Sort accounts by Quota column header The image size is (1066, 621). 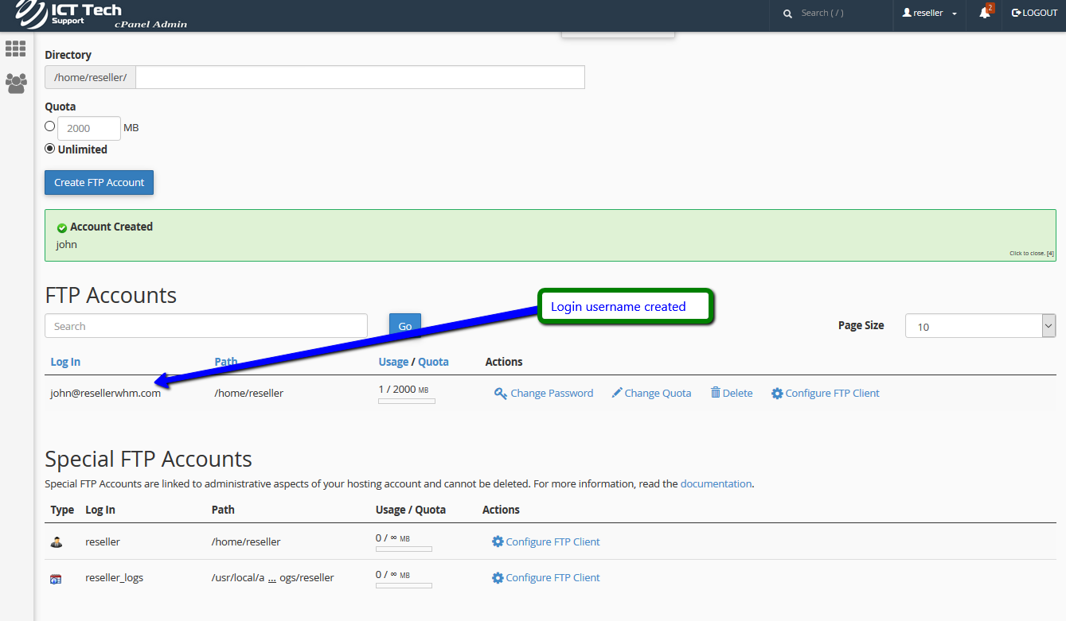[433, 362]
